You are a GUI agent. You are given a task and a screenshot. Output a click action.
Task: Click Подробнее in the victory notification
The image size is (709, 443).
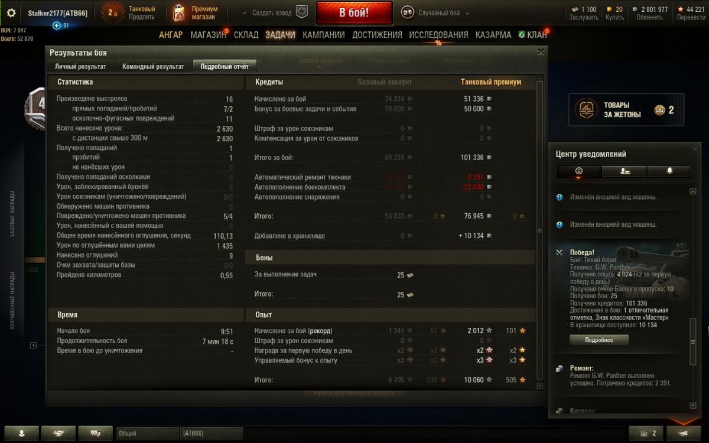(x=599, y=340)
